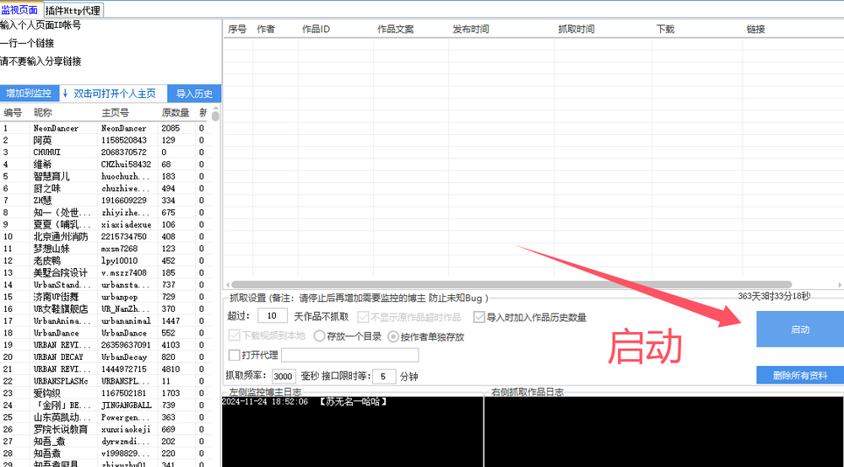Select the NeonDancer row nickname

(56, 128)
